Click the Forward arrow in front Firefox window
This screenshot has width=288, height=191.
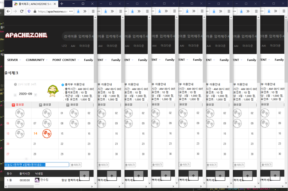[x=15, y=11]
